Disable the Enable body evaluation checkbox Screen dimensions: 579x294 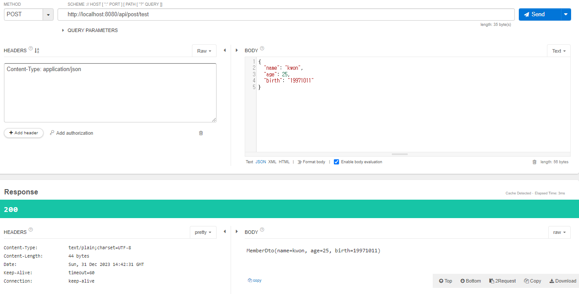(337, 161)
